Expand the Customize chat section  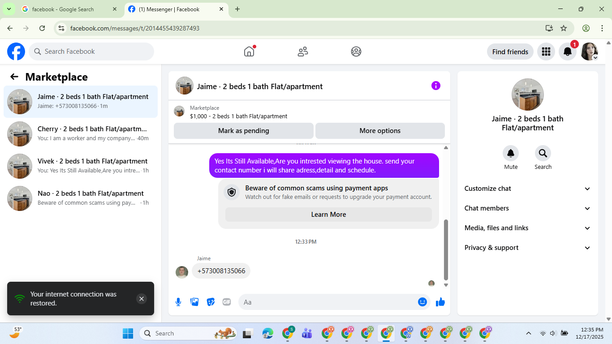pyautogui.click(x=528, y=189)
